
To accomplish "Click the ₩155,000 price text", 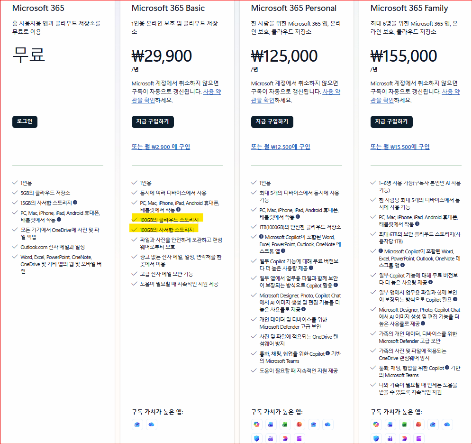I will click(404, 56).
